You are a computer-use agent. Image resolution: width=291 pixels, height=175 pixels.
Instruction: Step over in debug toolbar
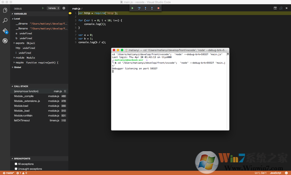click(x=139, y=8)
